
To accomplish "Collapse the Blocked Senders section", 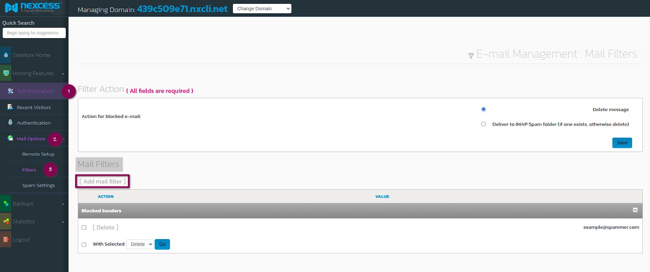I will [x=635, y=210].
